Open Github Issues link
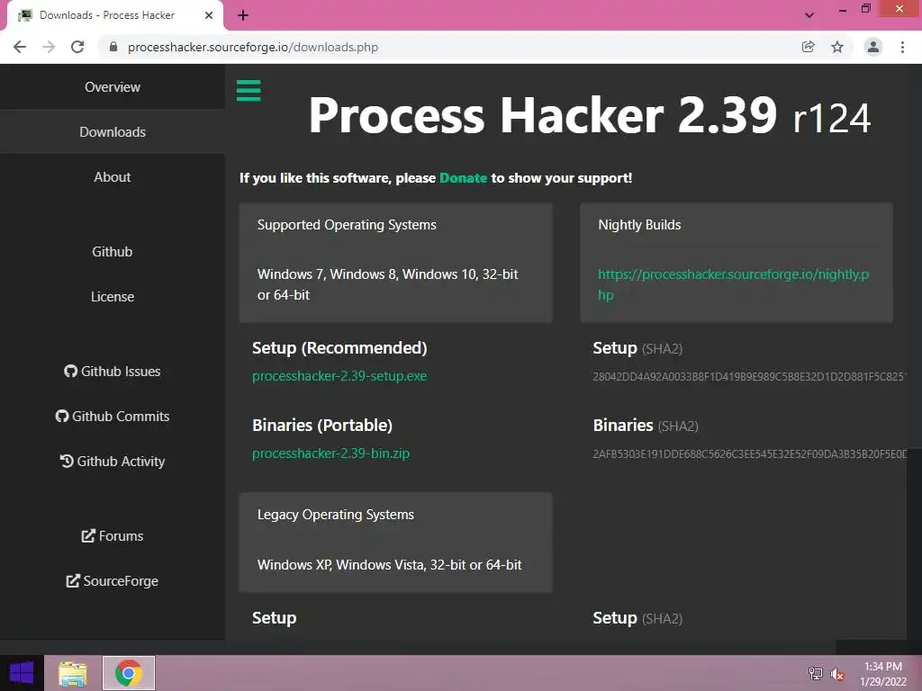 point(113,372)
